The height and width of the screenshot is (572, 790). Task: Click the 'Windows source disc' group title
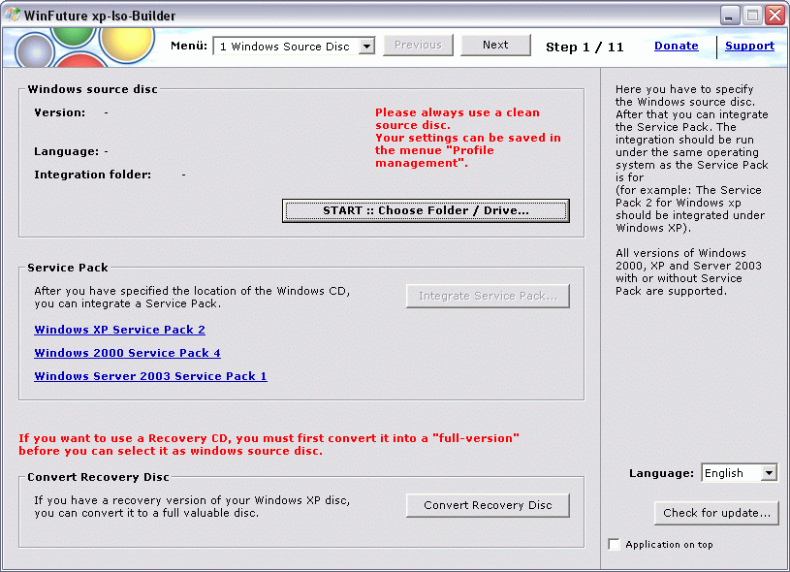tap(93, 89)
